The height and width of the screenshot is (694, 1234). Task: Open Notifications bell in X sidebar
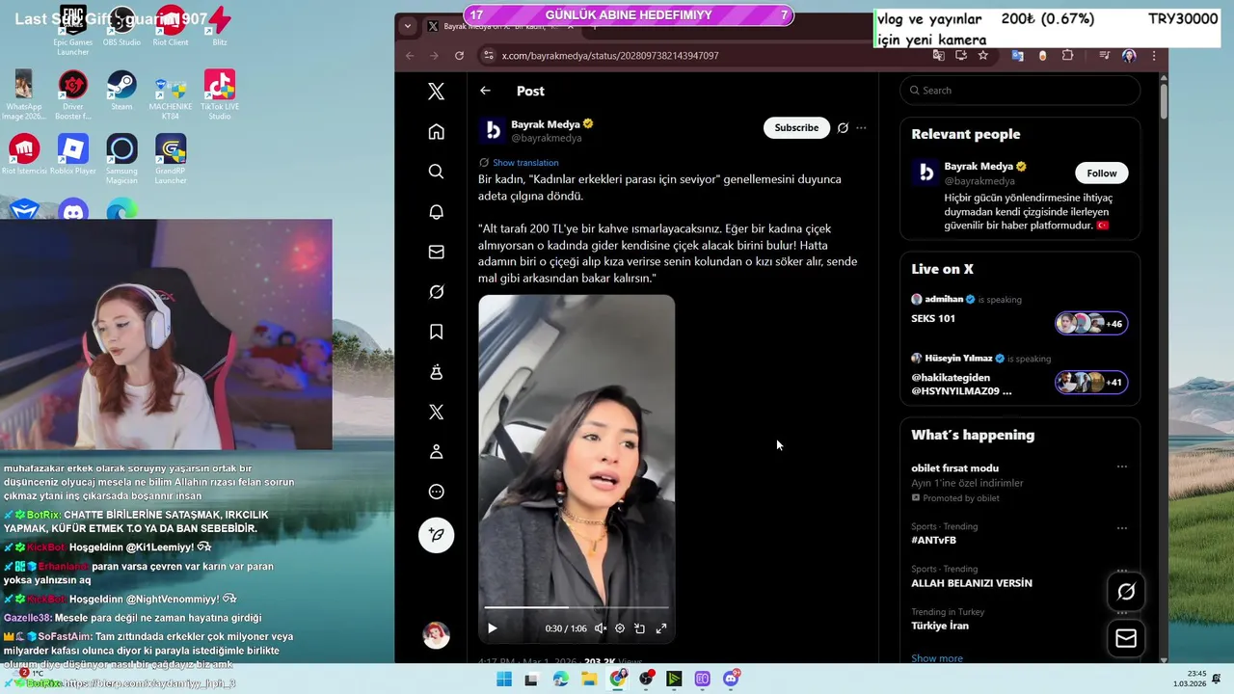(x=436, y=211)
